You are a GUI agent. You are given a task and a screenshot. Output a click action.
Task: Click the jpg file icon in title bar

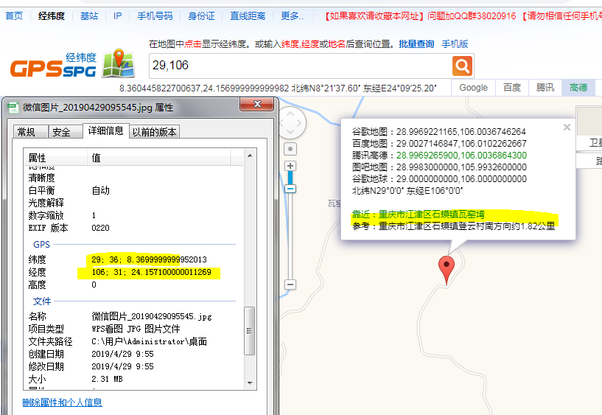pyautogui.click(x=13, y=108)
